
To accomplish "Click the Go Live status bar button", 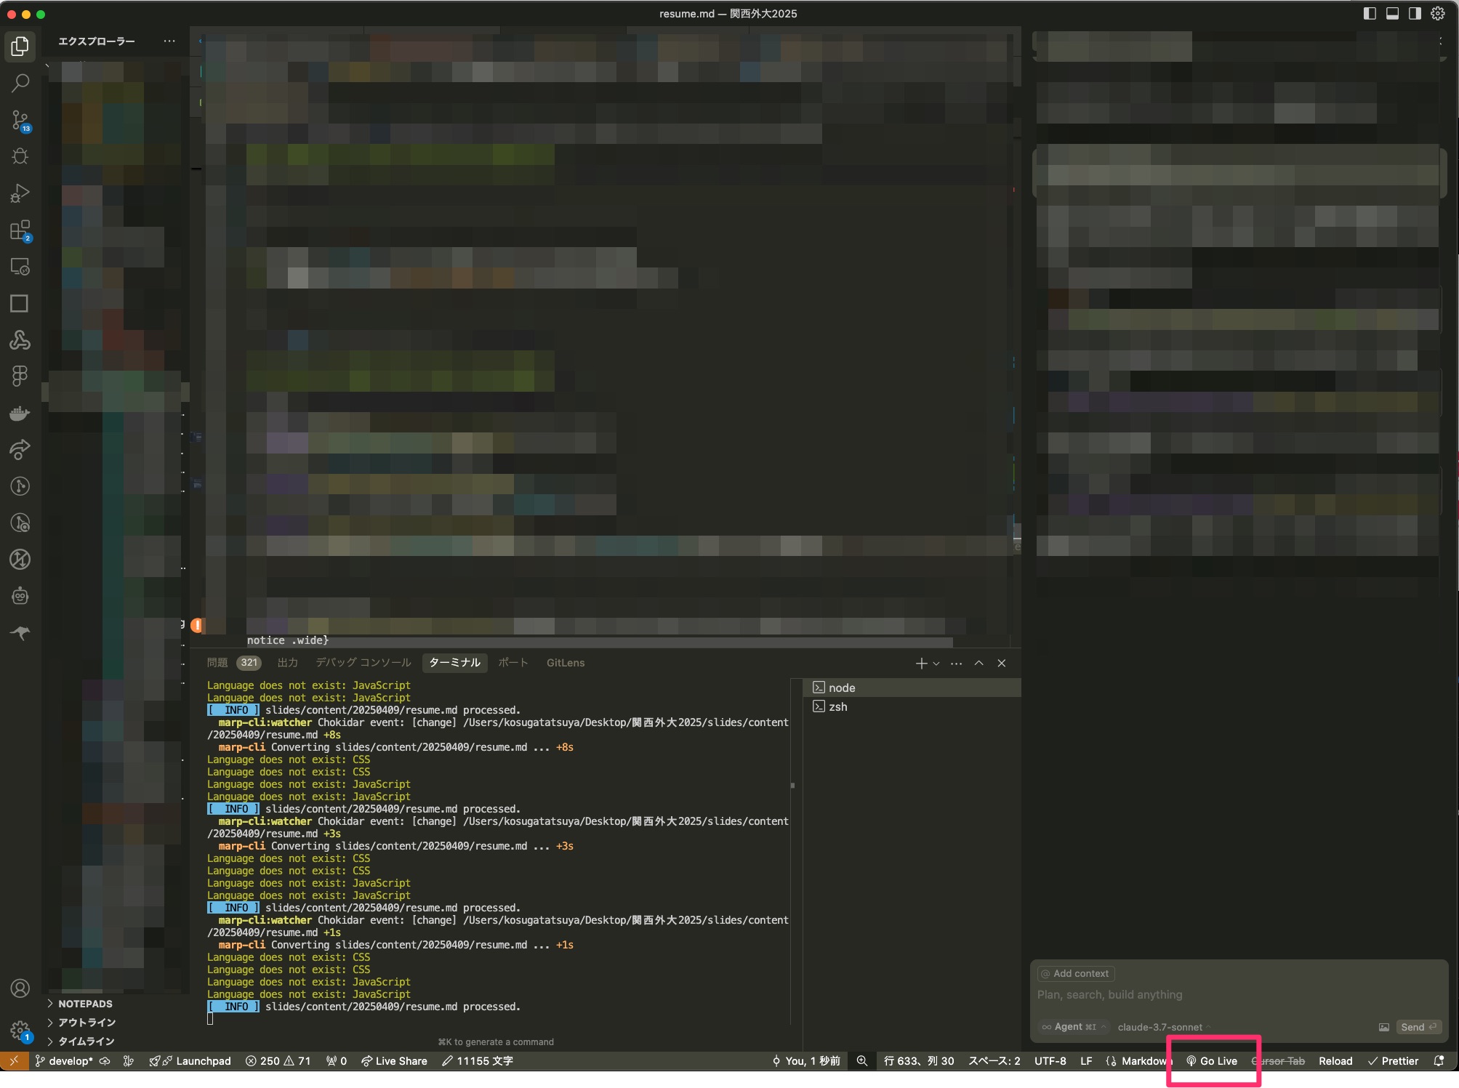I will point(1212,1061).
